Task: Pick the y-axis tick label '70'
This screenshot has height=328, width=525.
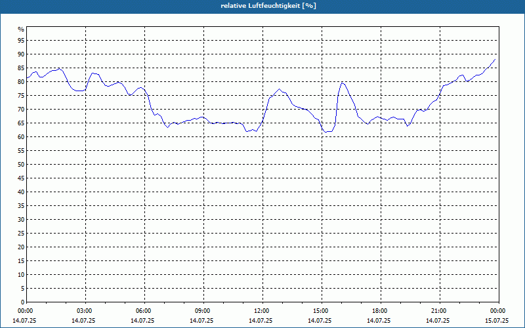Action: pyautogui.click(x=21, y=110)
